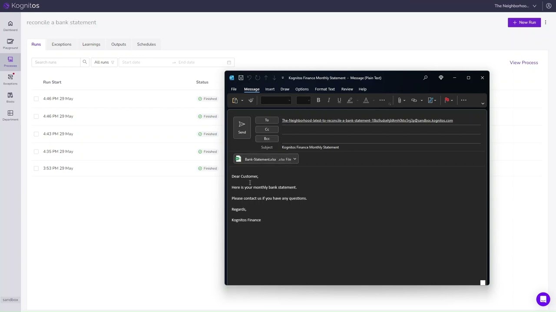Click the Bcc button
556x312 pixels.
[x=267, y=139]
